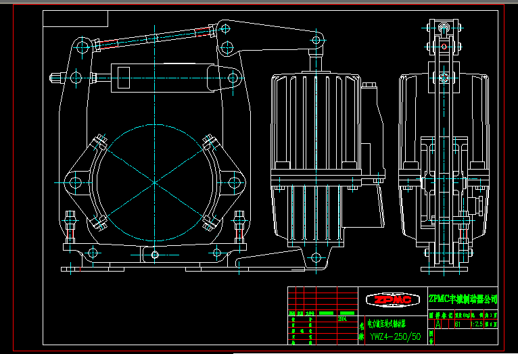The image size is (518, 354).
Task: Select the thruster piston rod eye at top
Action: click(x=316, y=41)
